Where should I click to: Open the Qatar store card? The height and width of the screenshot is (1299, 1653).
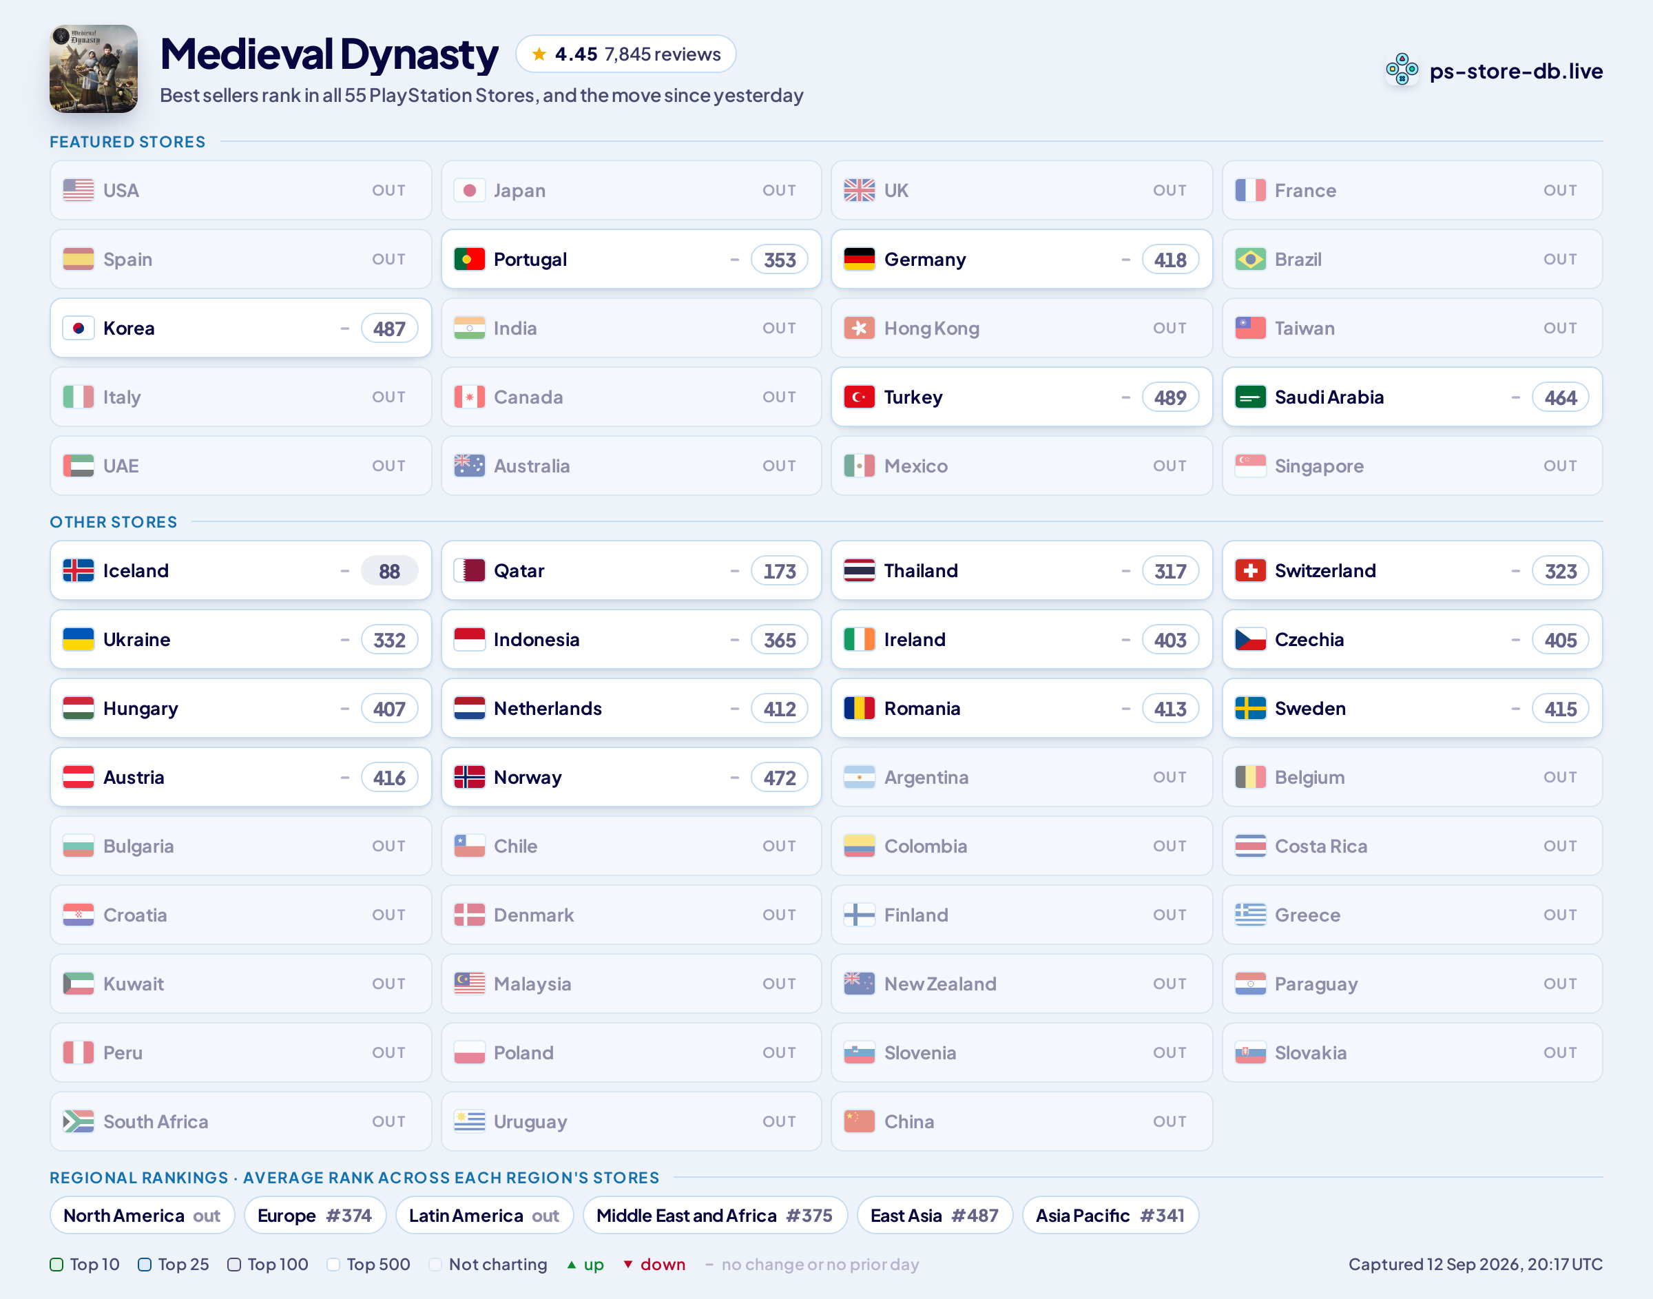pyautogui.click(x=631, y=570)
